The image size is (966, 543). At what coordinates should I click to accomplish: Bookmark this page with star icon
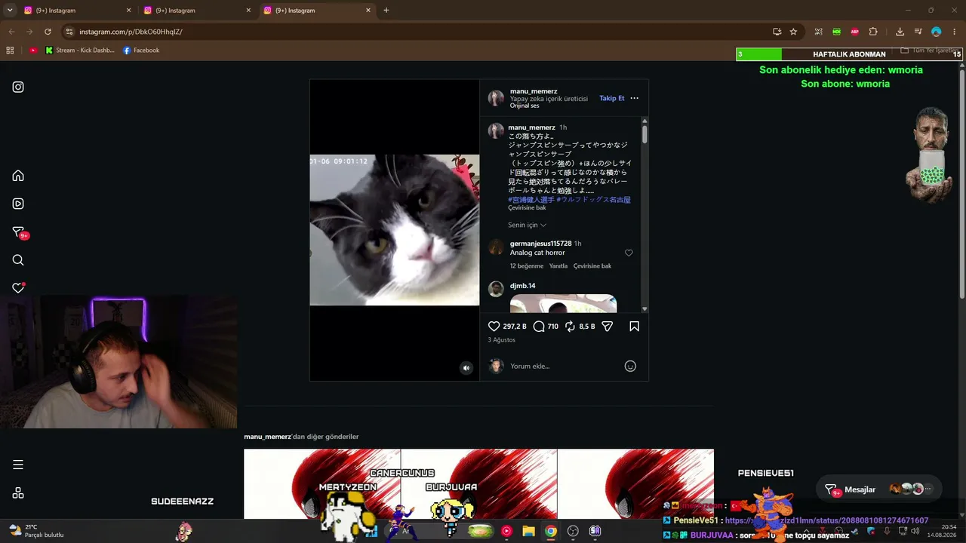pos(793,32)
